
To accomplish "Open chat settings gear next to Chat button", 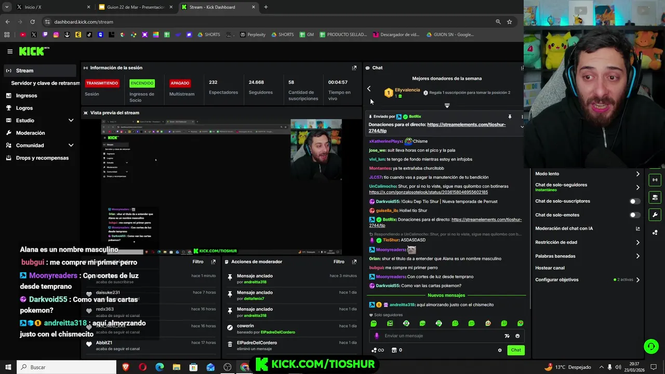I will click(500, 350).
